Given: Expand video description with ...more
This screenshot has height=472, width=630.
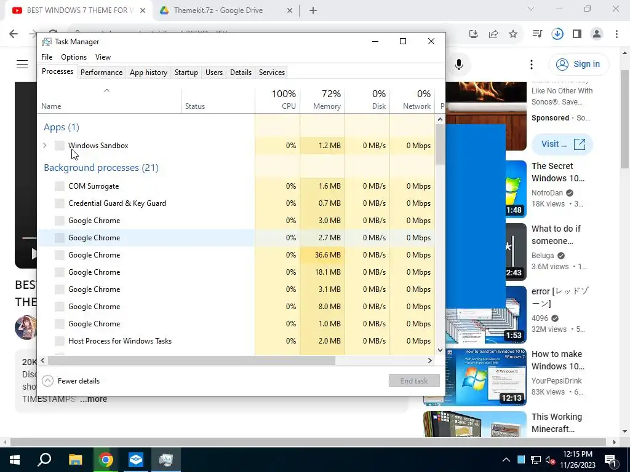Looking at the screenshot, I should coord(94,399).
